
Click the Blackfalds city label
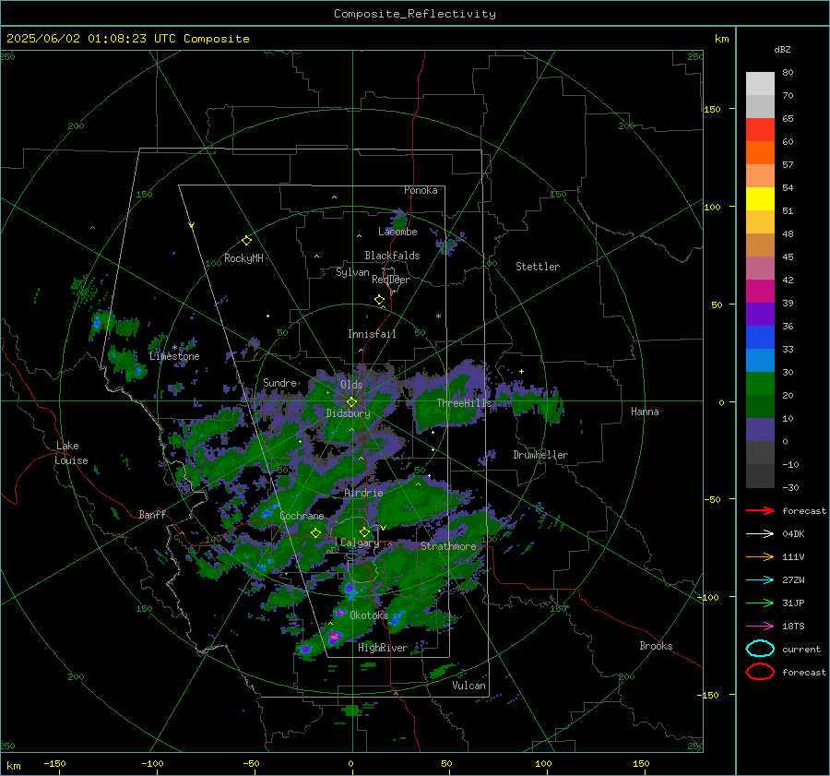pyautogui.click(x=392, y=256)
